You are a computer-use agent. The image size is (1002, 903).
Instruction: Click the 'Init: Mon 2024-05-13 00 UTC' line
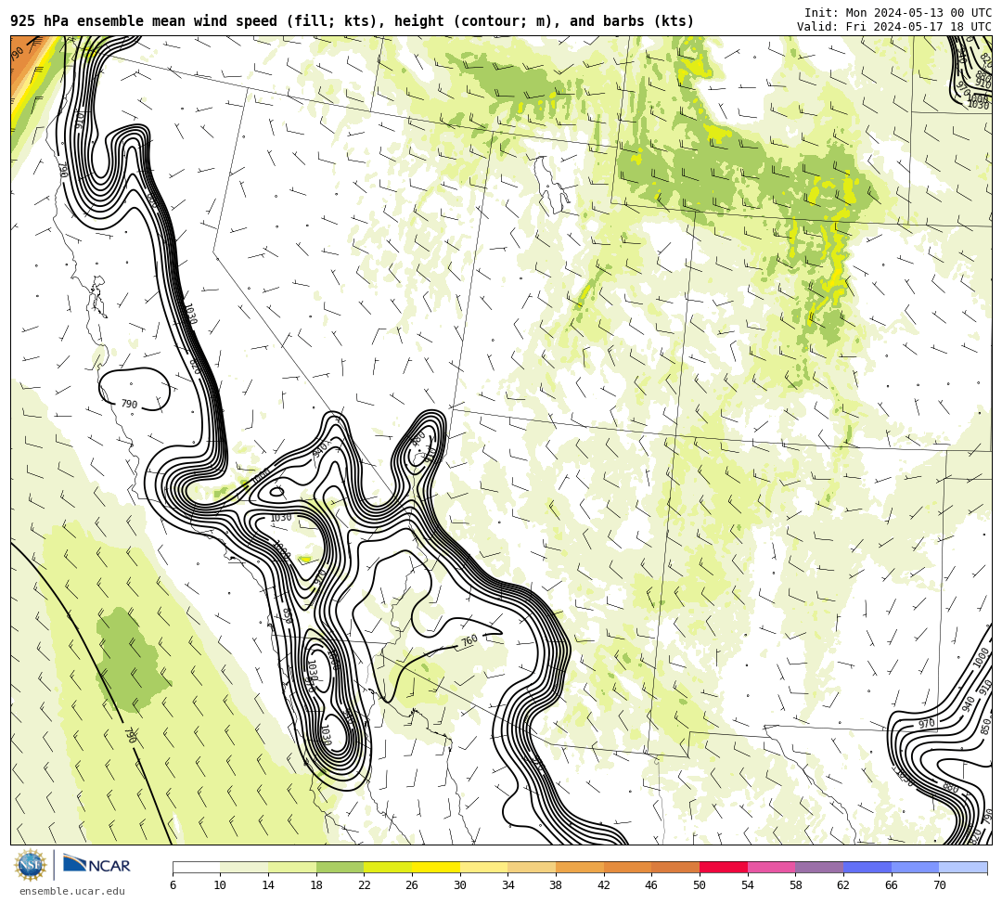coord(898,13)
